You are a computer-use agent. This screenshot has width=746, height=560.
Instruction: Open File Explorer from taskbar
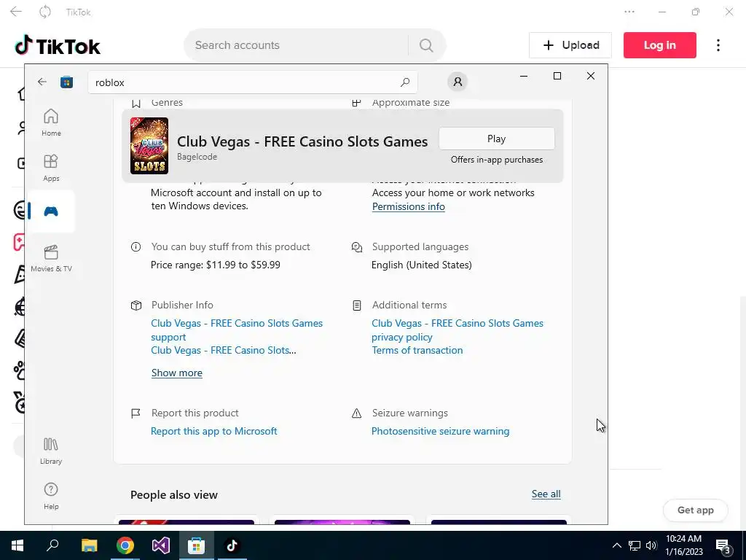(x=89, y=545)
